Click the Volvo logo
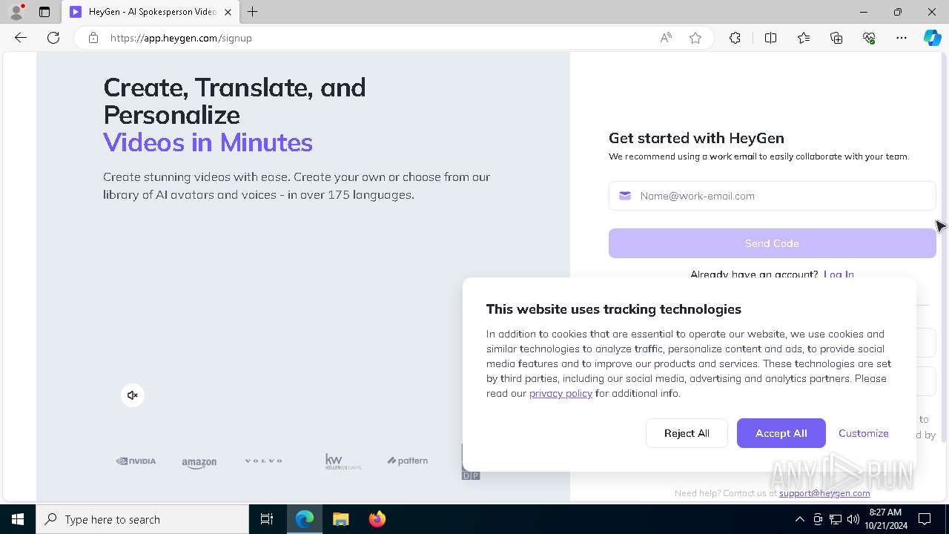 263,461
